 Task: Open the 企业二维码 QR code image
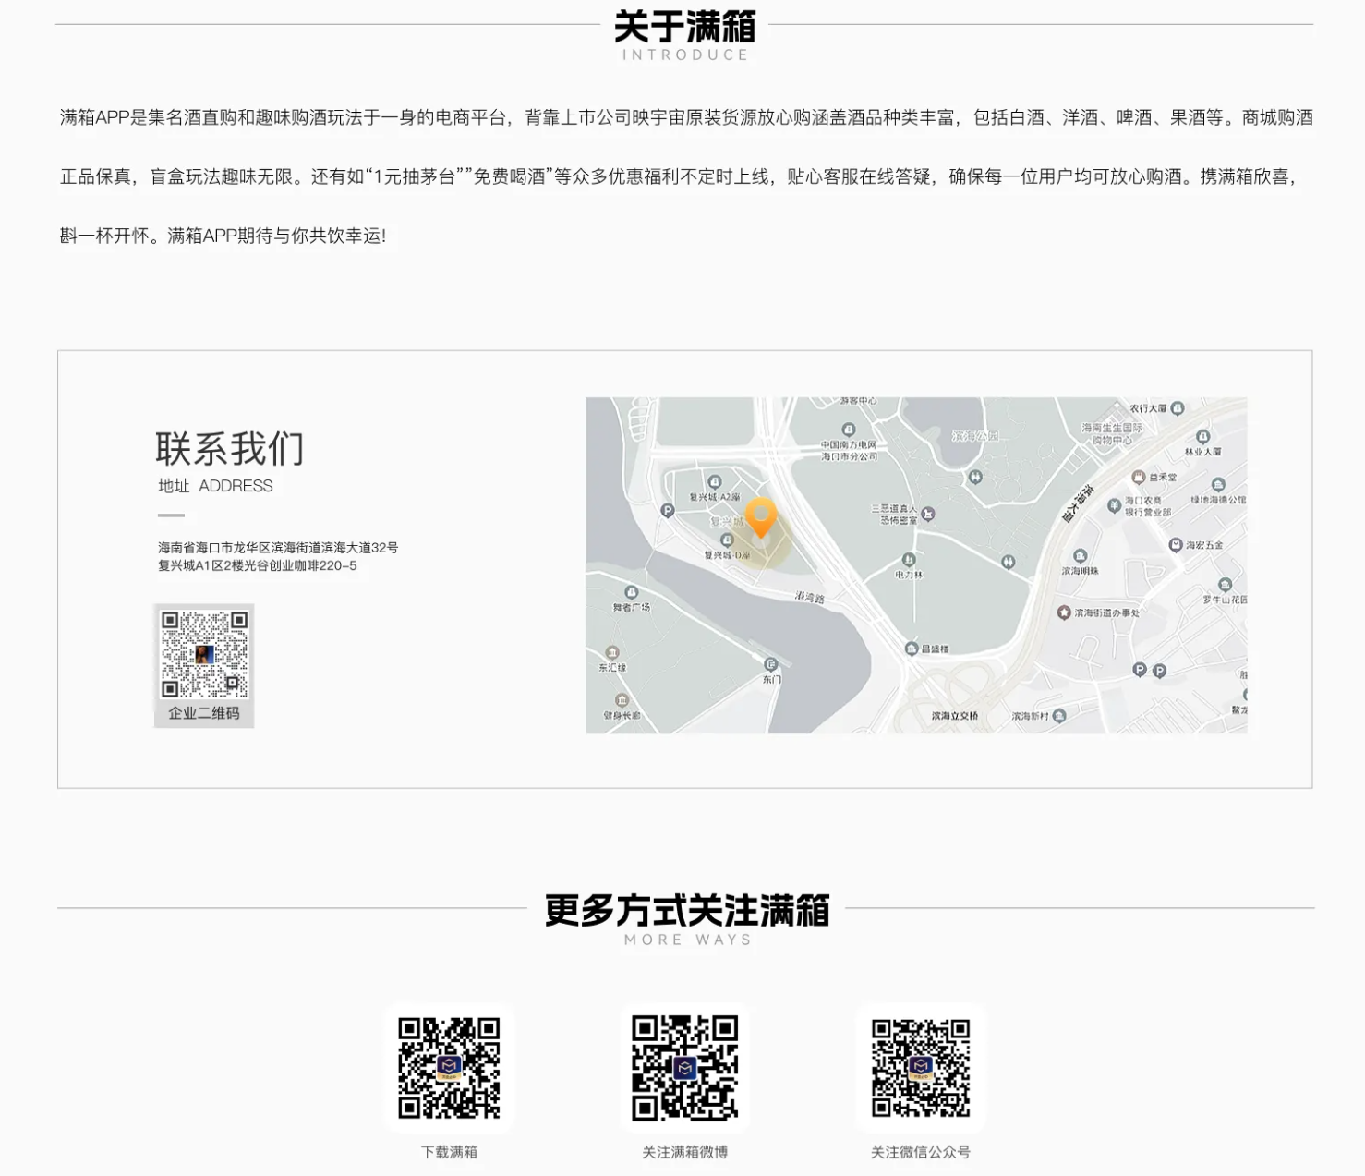point(204,654)
